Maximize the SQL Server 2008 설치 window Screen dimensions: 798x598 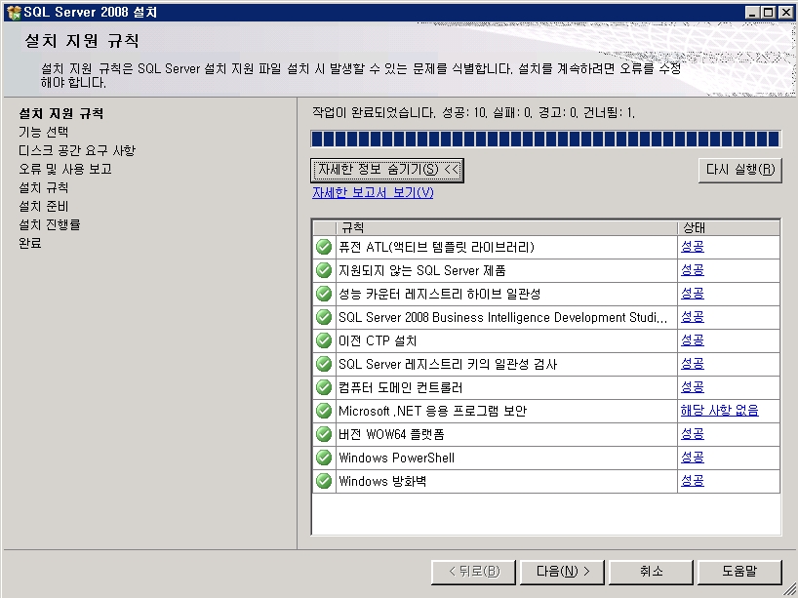[769, 13]
